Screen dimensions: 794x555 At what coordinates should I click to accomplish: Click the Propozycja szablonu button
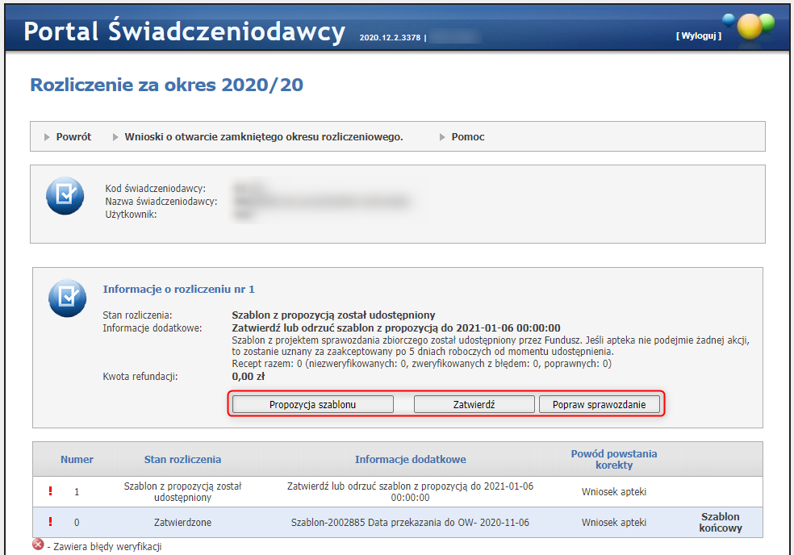311,403
